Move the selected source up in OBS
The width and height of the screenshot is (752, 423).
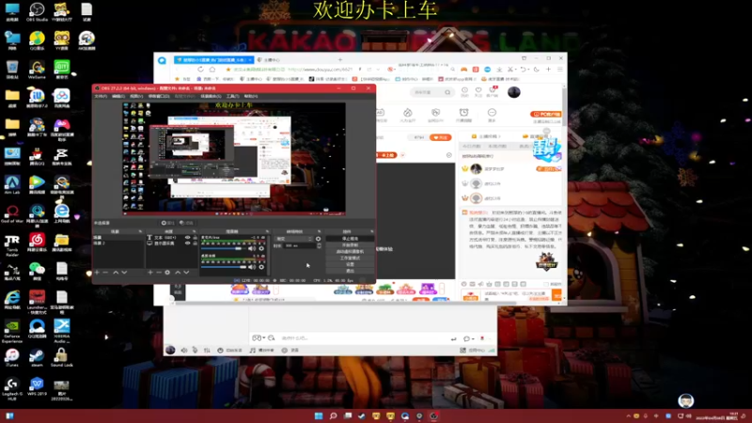[178, 273]
